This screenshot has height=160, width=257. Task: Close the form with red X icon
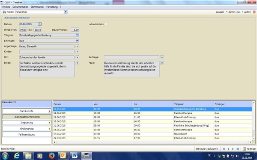coord(254,12)
